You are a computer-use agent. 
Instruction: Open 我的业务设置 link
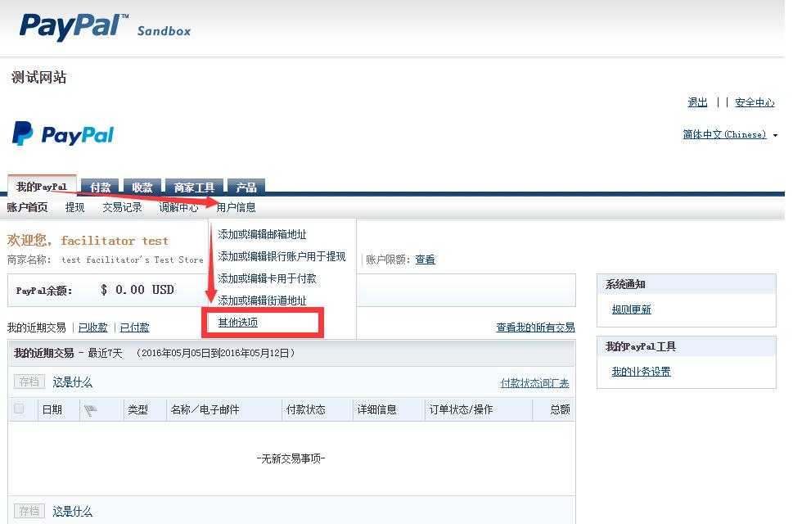click(x=642, y=372)
